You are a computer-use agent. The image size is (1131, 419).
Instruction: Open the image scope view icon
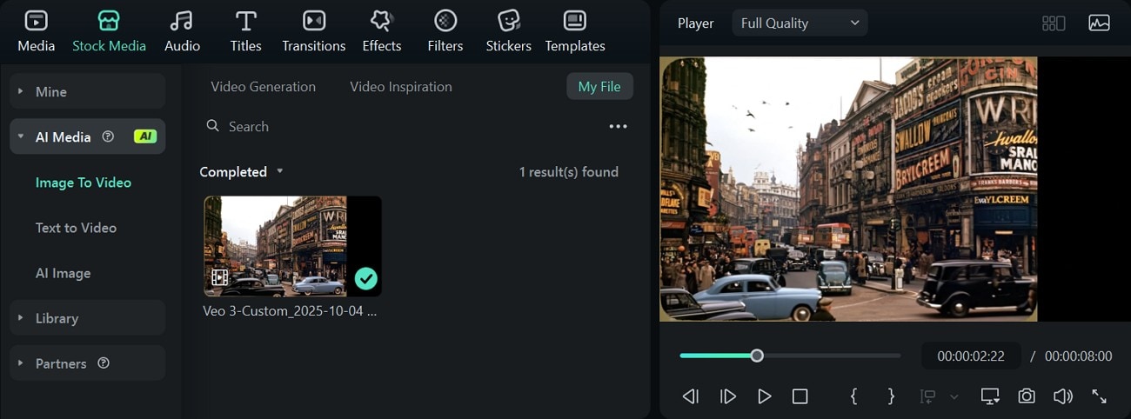pyautogui.click(x=1099, y=23)
